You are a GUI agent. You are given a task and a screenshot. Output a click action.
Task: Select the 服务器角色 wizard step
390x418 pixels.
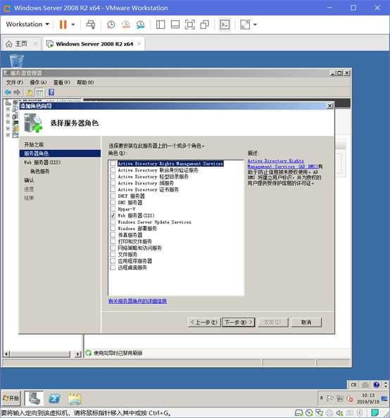click(x=61, y=153)
